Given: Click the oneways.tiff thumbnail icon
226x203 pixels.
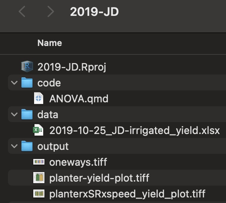Looking at the screenshot, I should click(39, 162).
